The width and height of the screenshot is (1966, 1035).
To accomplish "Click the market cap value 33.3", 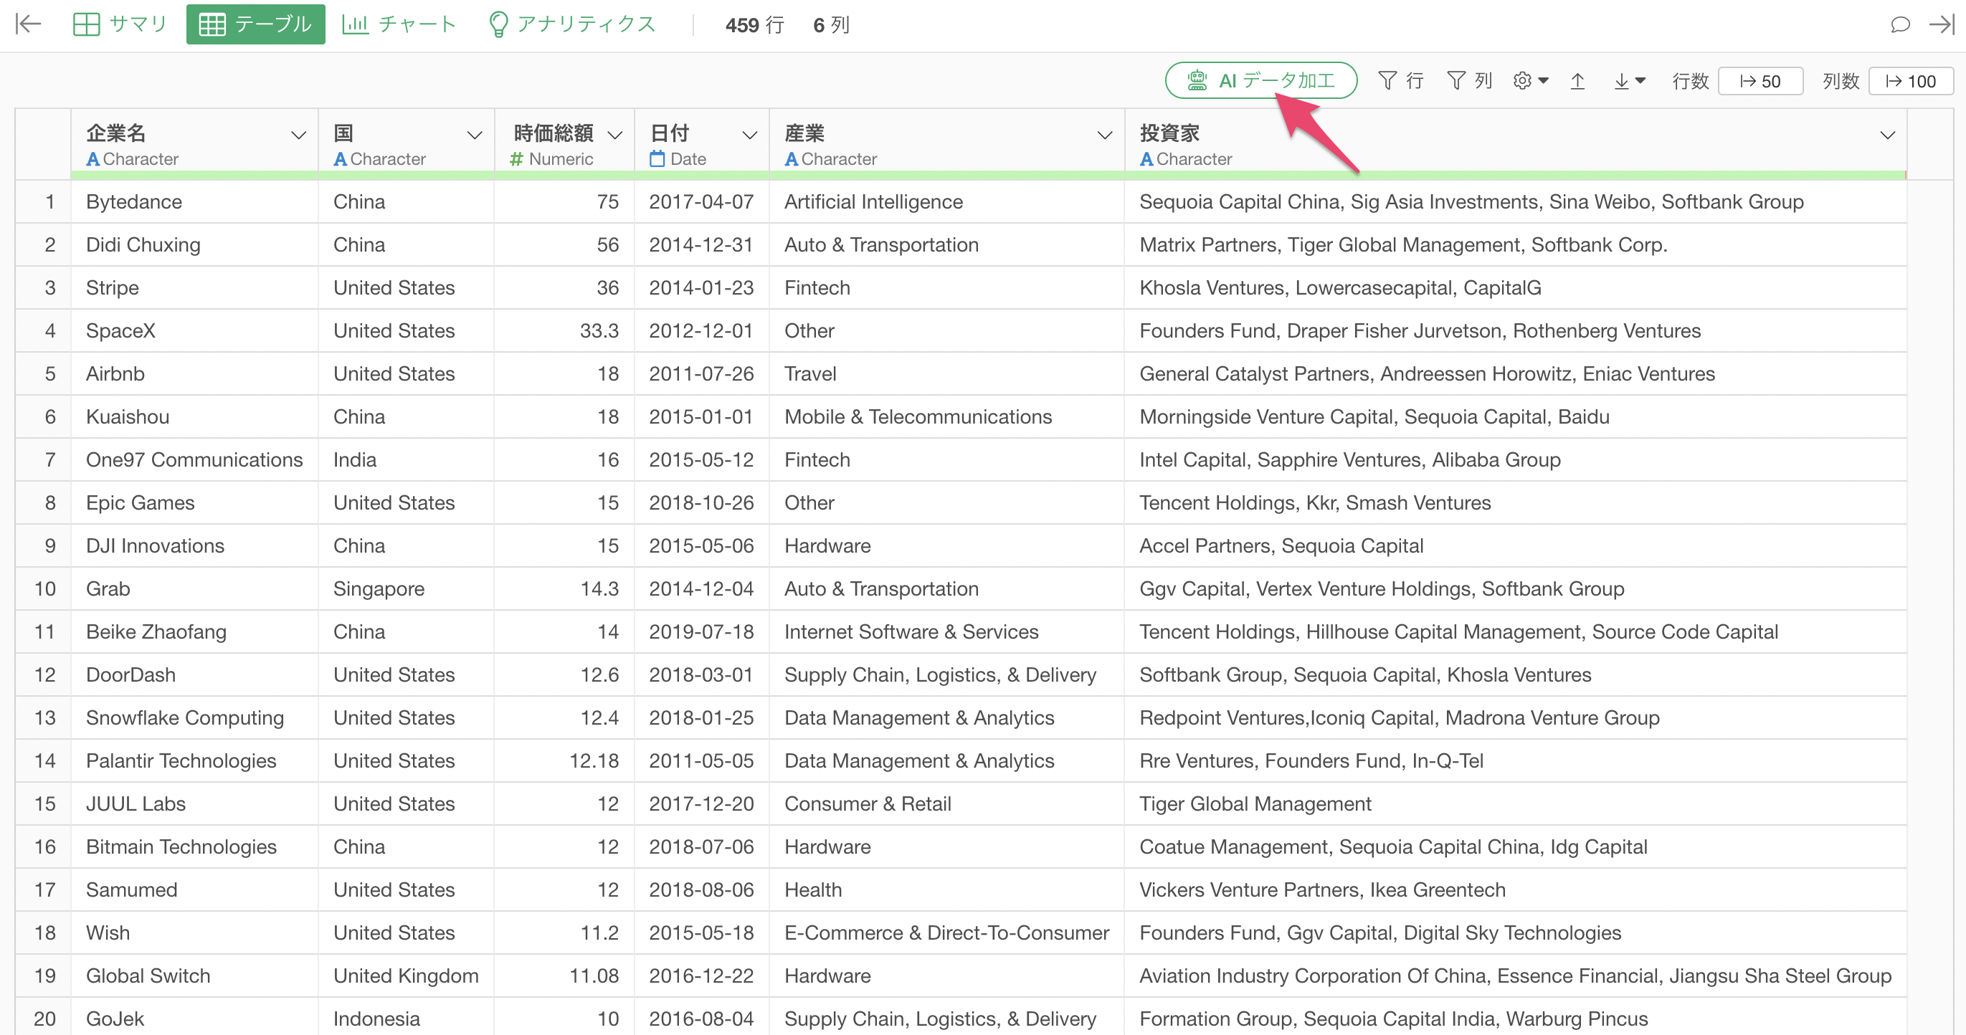I will pos(564,330).
